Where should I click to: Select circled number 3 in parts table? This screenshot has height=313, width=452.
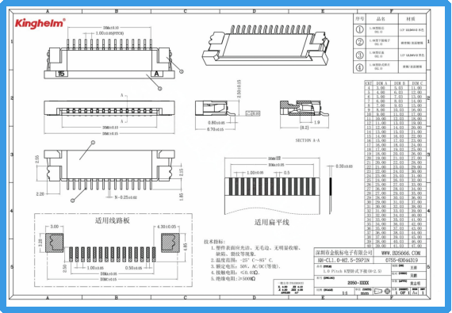[360, 55]
